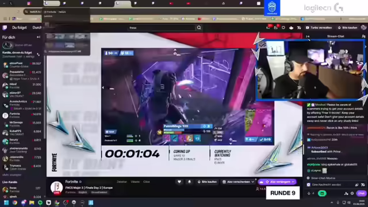Open Jolavanille channel in sidebar
Screen dimensions: 368x207
tap(22, 159)
